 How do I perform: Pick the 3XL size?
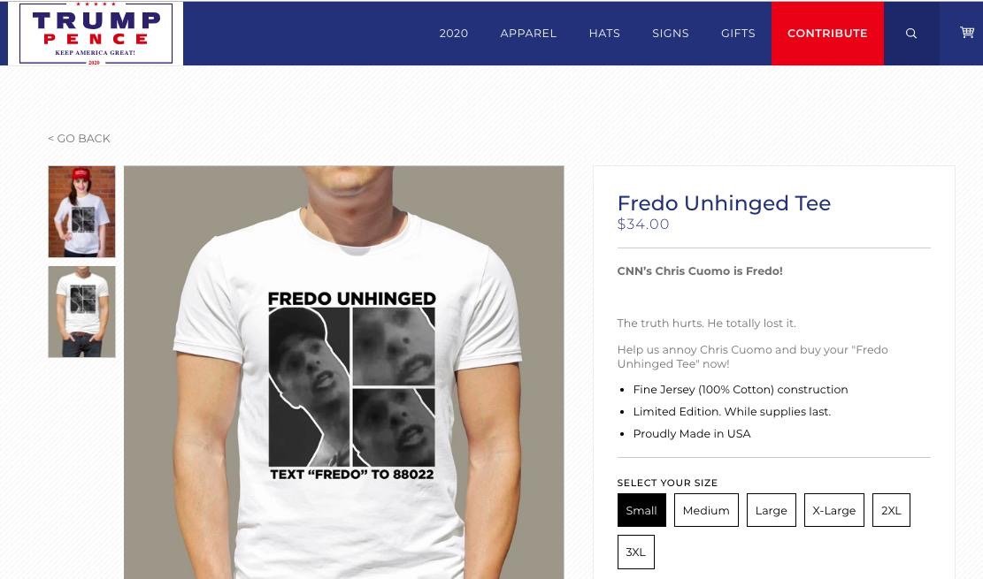pos(635,552)
